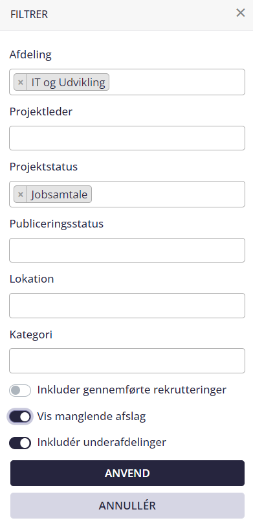Remove the IT og Udvikling tag
This screenshot has width=253, height=527.
coord(21,82)
